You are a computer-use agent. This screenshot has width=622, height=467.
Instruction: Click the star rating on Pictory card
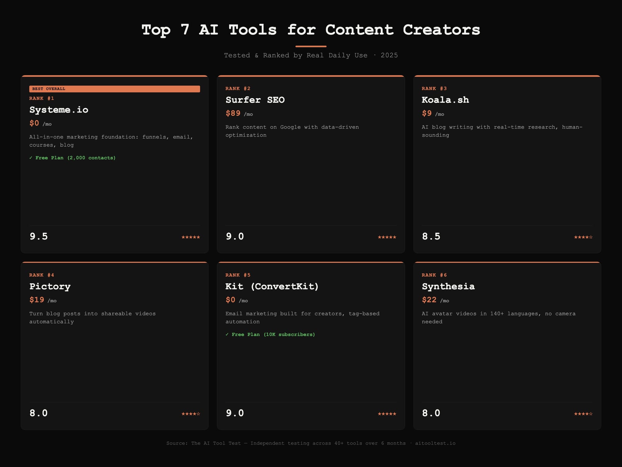191,414
